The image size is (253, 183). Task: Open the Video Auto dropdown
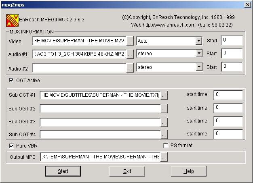coord(198,41)
